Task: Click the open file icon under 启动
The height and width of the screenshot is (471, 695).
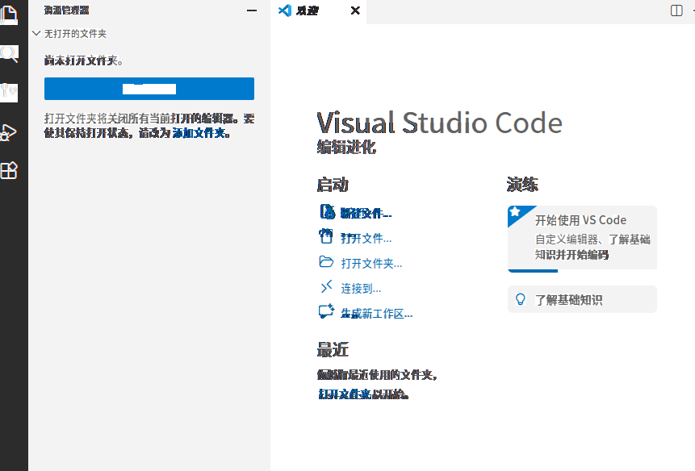Action: click(x=326, y=236)
